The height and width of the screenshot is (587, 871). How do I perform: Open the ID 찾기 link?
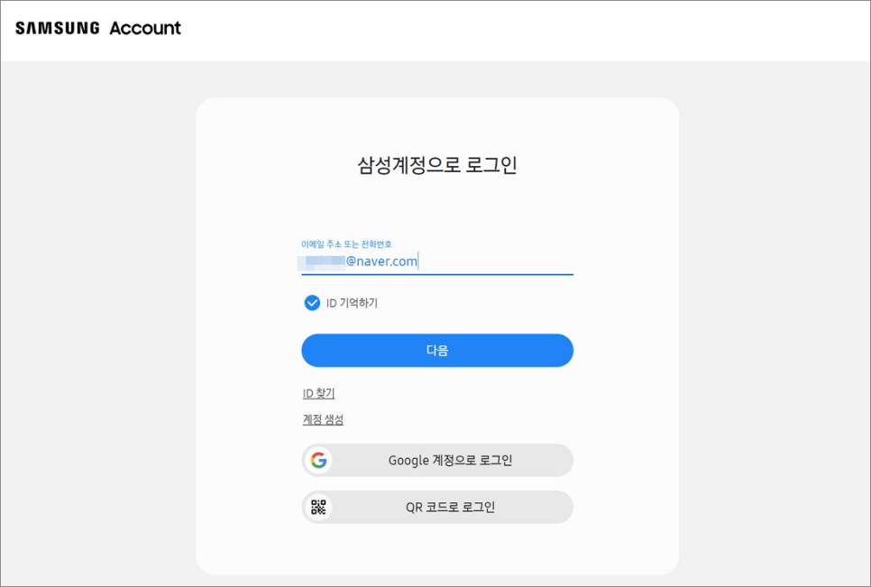318,393
